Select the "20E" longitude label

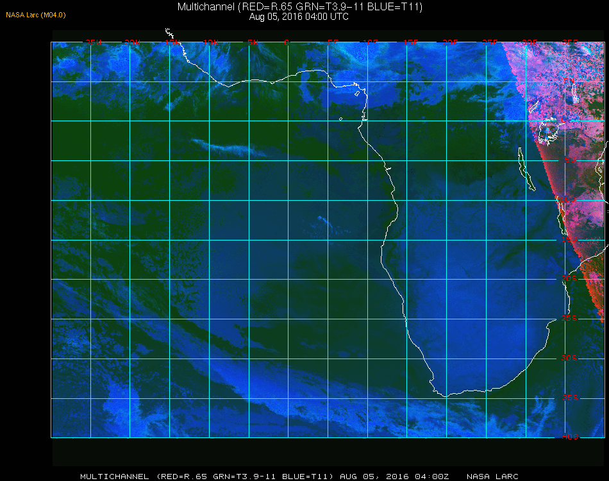coord(450,42)
